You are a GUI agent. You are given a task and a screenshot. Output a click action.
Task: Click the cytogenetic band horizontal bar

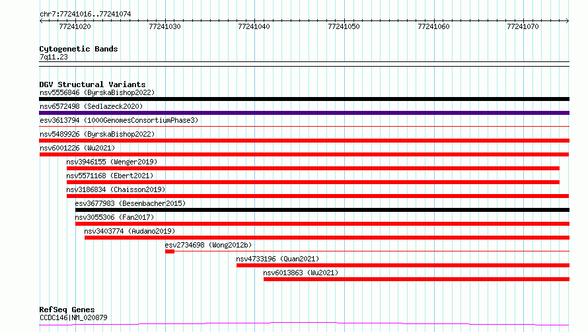[x=304, y=64]
